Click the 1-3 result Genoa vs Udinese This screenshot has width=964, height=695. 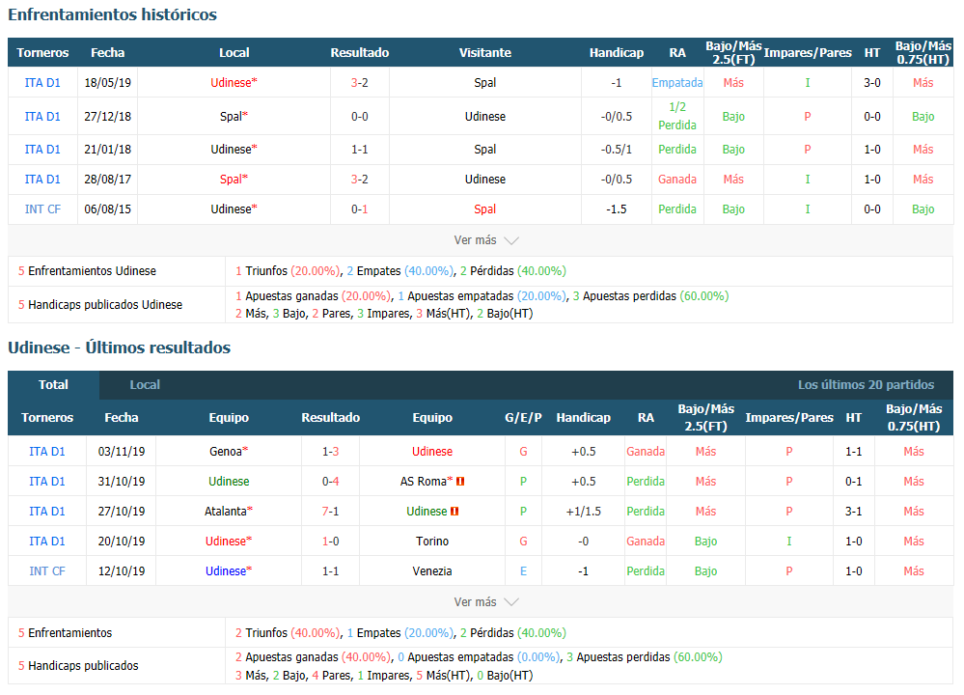click(x=330, y=452)
